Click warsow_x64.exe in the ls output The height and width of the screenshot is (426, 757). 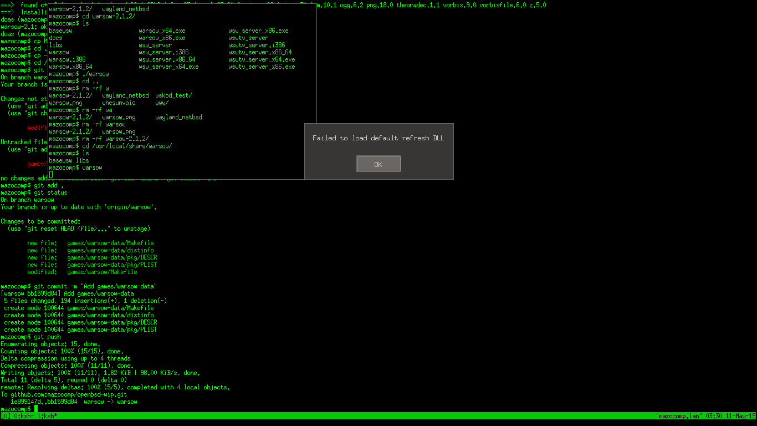pos(162,31)
